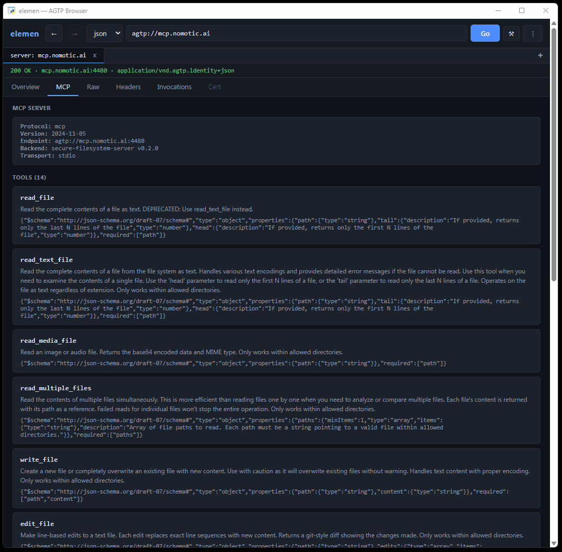The image size is (562, 552).
Task: Click the DEPRECATED read_file description text
Action: click(x=136, y=209)
